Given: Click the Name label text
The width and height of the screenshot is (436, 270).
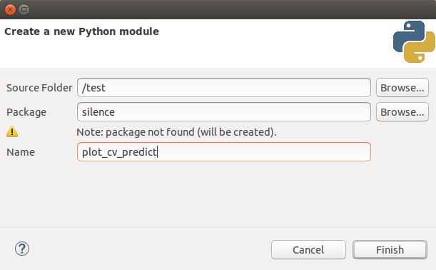Looking at the screenshot, I should click(21, 152).
